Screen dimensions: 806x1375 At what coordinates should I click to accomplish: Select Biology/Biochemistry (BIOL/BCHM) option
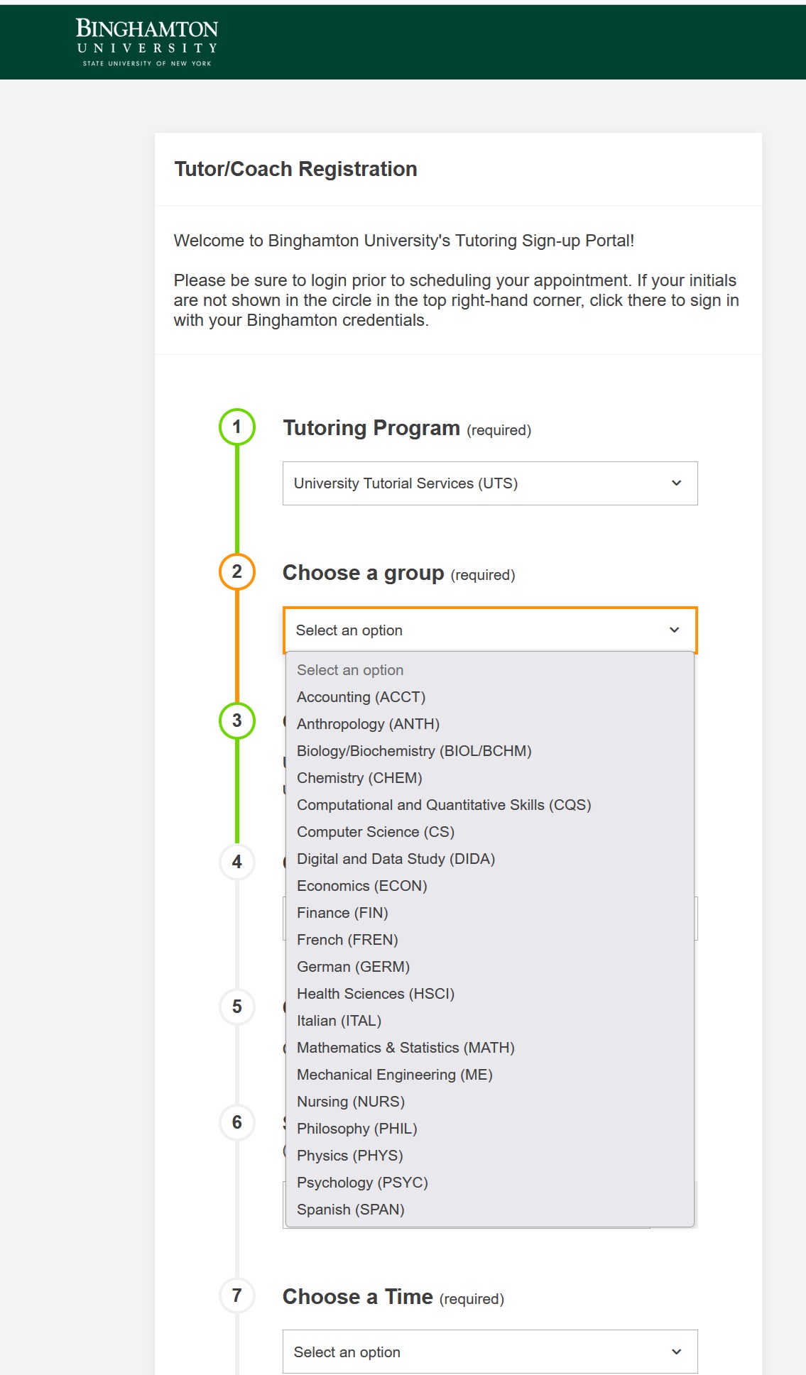point(414,751)
